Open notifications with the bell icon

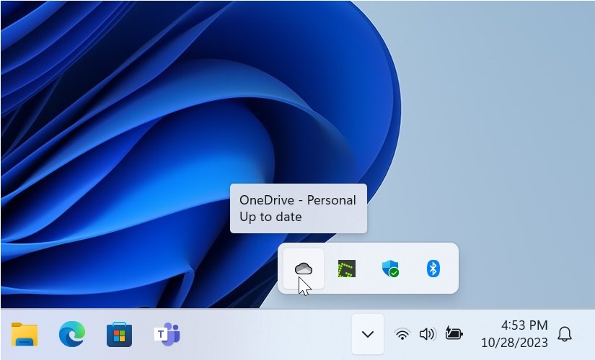[x=565, y=334]
